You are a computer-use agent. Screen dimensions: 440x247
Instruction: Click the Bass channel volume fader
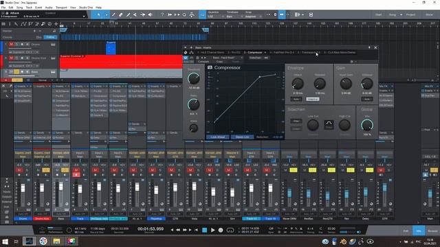(x=61, y=187)
